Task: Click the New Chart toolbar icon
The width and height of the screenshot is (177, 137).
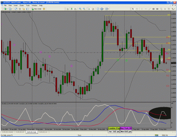Action: pos(5,9)
